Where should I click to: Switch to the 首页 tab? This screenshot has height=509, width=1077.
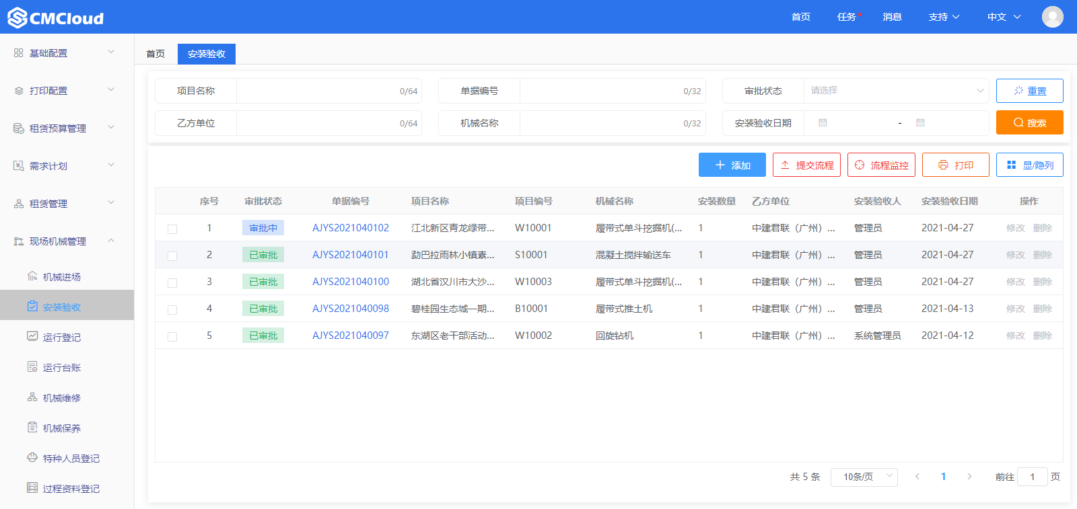[x=155, y=54]
